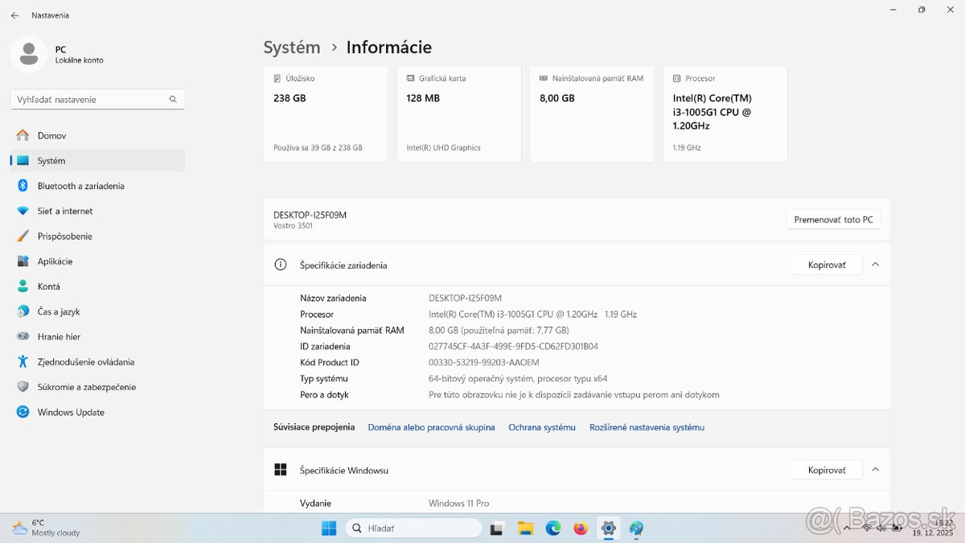Select the Čas a jazyk globe icon
965x543 pixels.
click(23, 311)
